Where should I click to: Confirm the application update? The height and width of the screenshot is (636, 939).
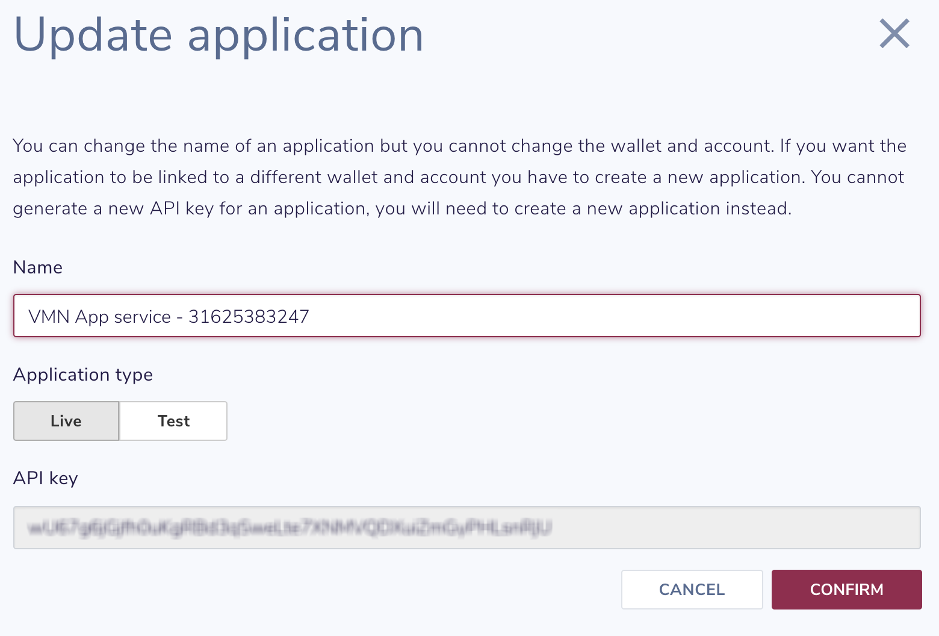click(846, 590)
